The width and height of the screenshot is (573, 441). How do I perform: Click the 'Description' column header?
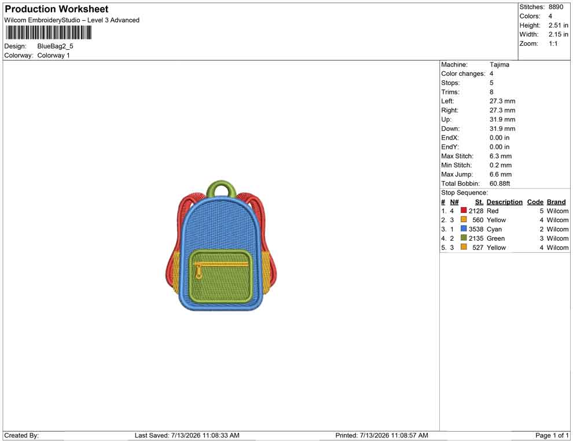coord(504,202)
